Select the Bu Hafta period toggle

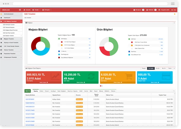tap(151, 68)
